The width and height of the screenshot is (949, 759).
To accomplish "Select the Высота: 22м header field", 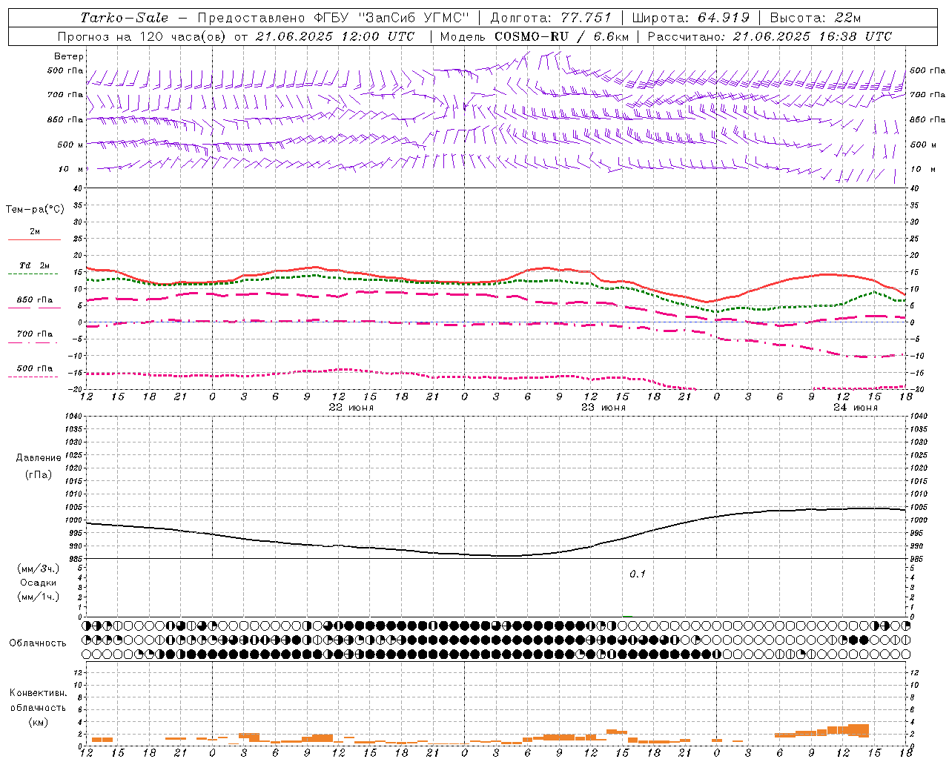I will (x=816, y=18).
